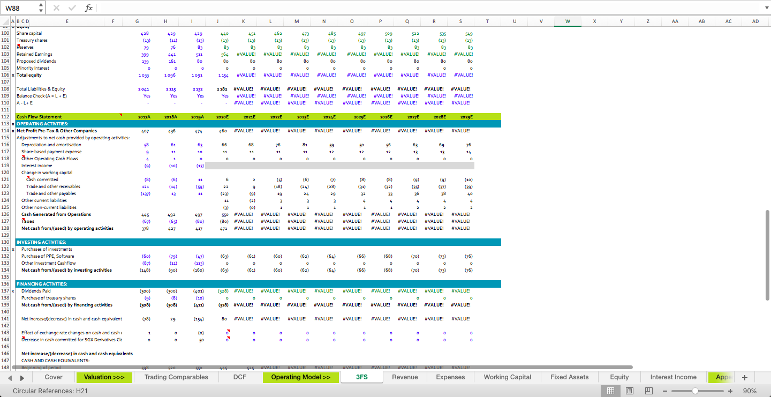Click the fx insert function icon
The height and width of the screenshot is (397, 771).
(89, 8)
